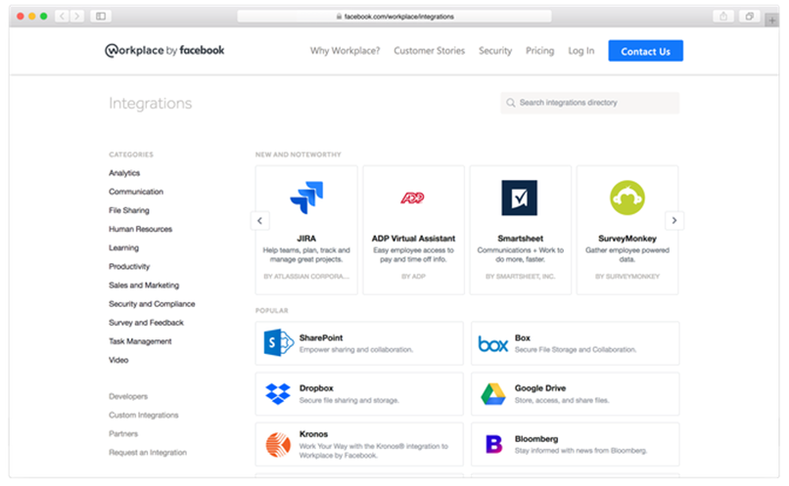The image size is (789, 486).
Task: Select the File Sharing category
Action: [129, 210]
